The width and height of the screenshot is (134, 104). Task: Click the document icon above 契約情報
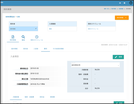[13, 37]
